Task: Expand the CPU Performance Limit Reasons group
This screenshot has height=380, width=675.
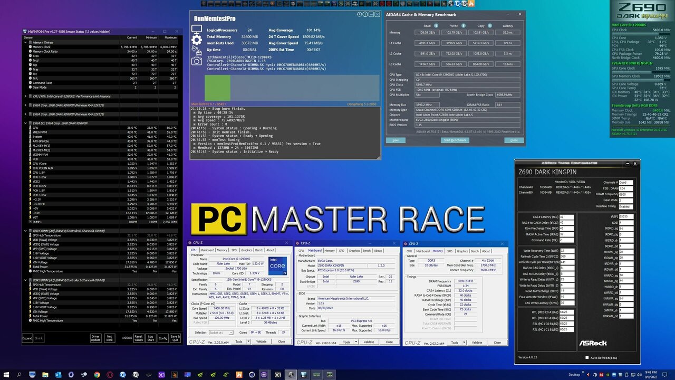Action: click(x=25, y=97)
